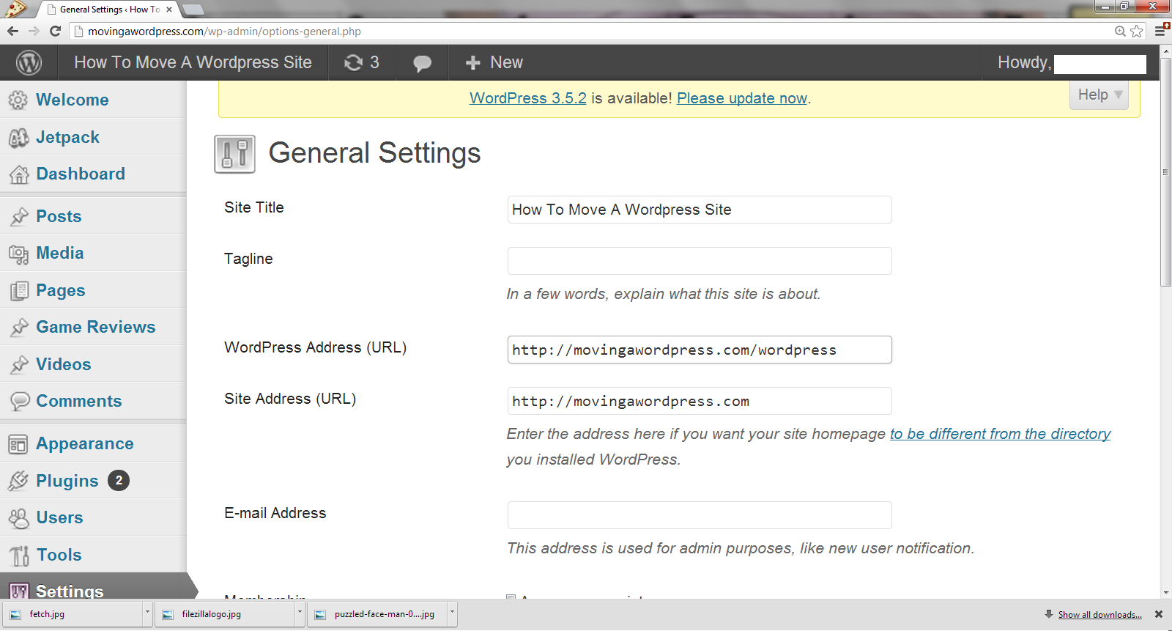Bookmark page with the star icon
Screen dimensions: 1172x631
pyautogui.click(x=1137, y=31)
